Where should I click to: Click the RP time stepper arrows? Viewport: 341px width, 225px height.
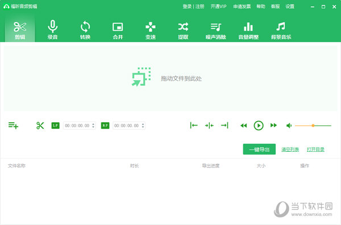pos(143,126)
